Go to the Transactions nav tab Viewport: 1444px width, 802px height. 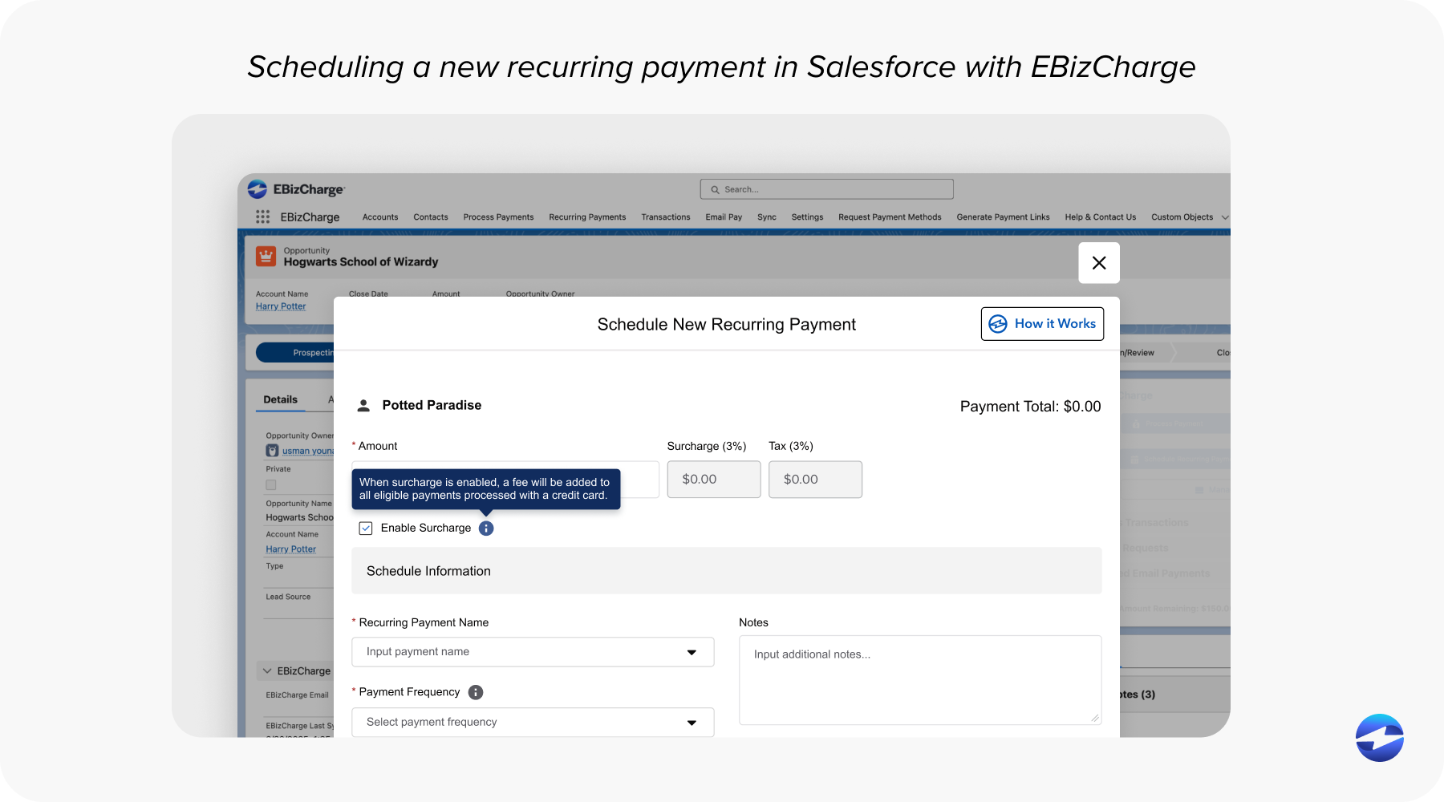click(x=665, y=217)
